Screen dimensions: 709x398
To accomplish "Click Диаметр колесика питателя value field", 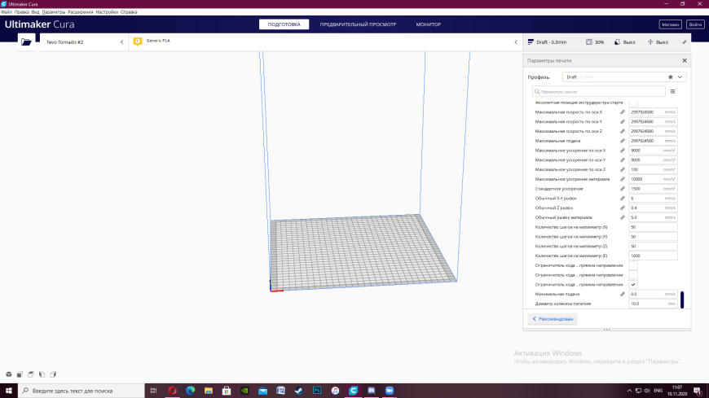I will point(653,304).
